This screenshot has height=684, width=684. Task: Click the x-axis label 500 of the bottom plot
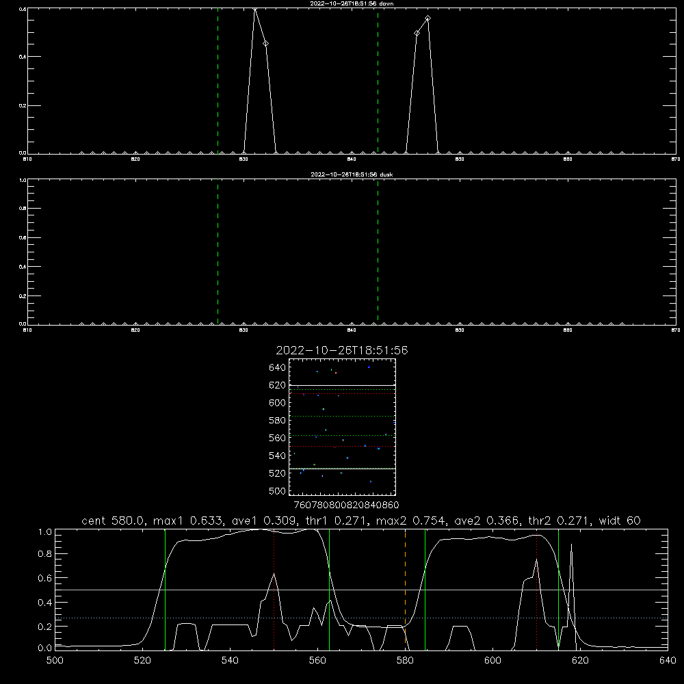pyautogui.click(x=55, y=660)
